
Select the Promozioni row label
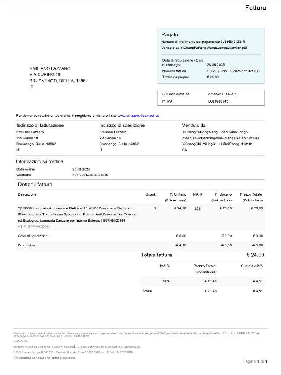[27, 245]
